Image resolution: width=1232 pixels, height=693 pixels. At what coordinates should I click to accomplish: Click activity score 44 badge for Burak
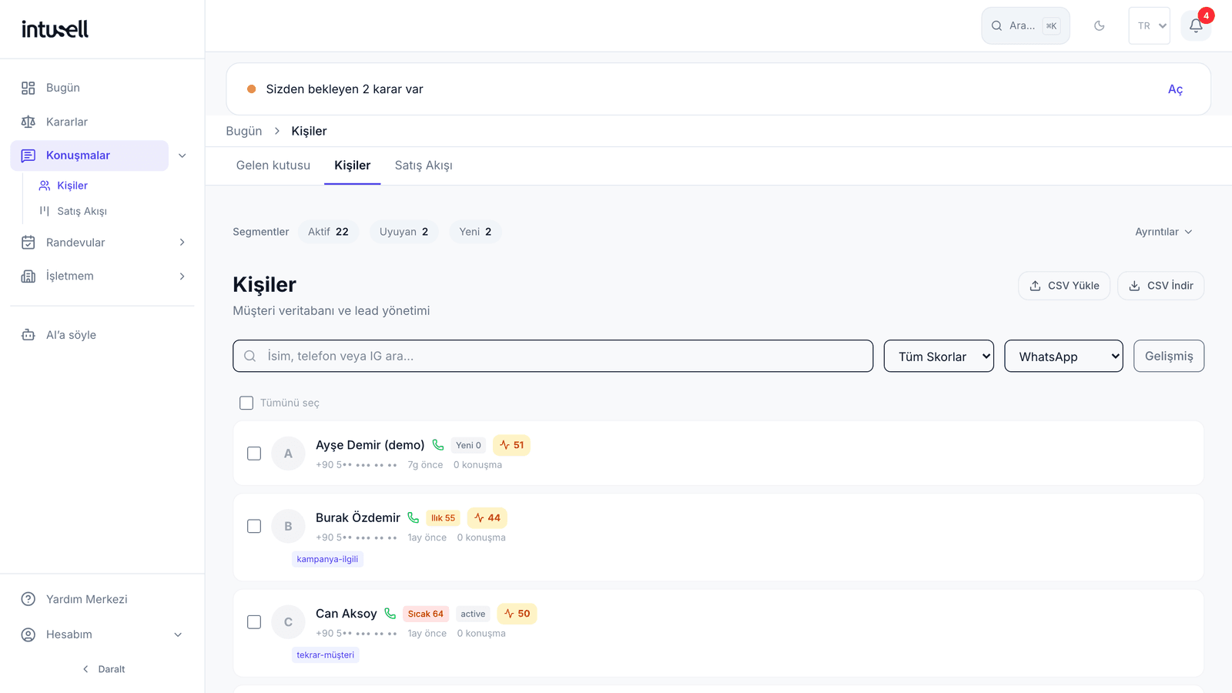[x=487, y=518]
